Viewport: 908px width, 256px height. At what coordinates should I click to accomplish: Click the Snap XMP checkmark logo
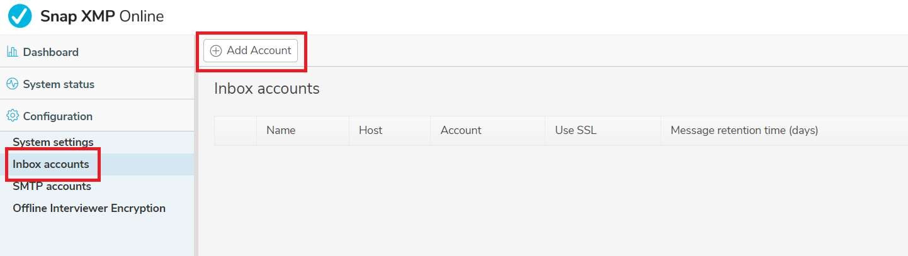[x=20, y=16]
